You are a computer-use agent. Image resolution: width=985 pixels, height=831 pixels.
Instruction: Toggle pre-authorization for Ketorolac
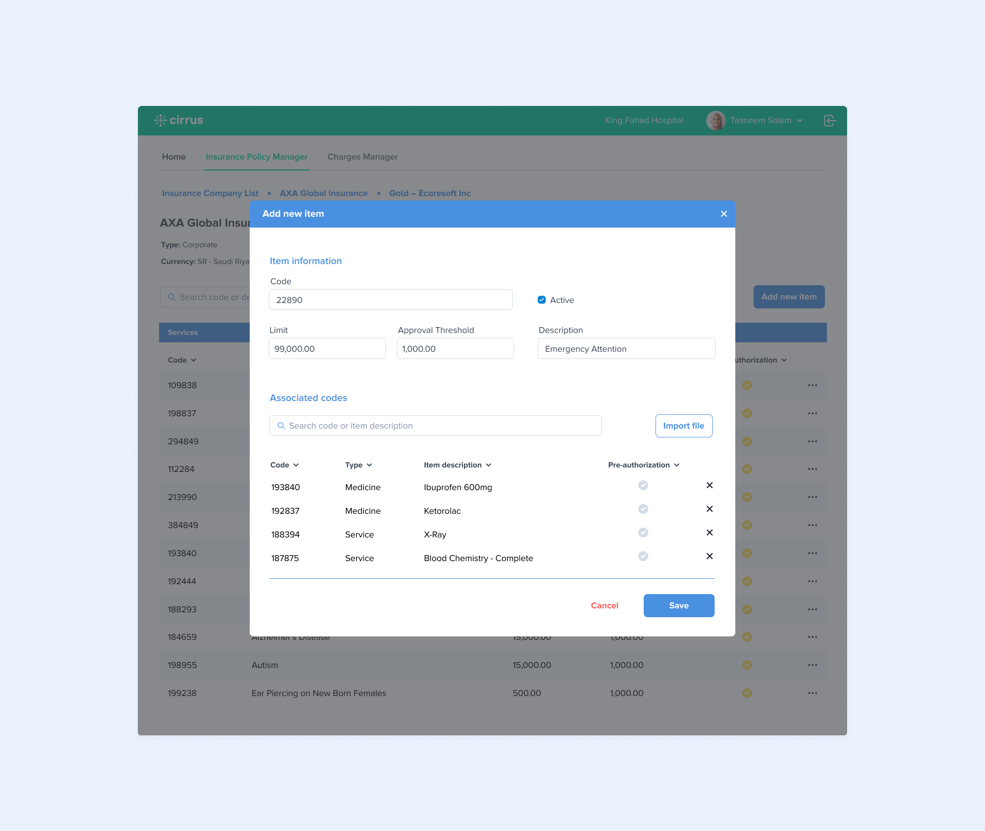(643, 509)
